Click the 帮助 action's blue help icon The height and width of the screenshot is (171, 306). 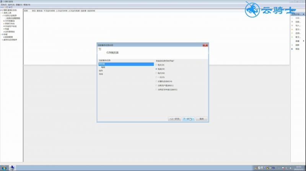coord(292,49)
